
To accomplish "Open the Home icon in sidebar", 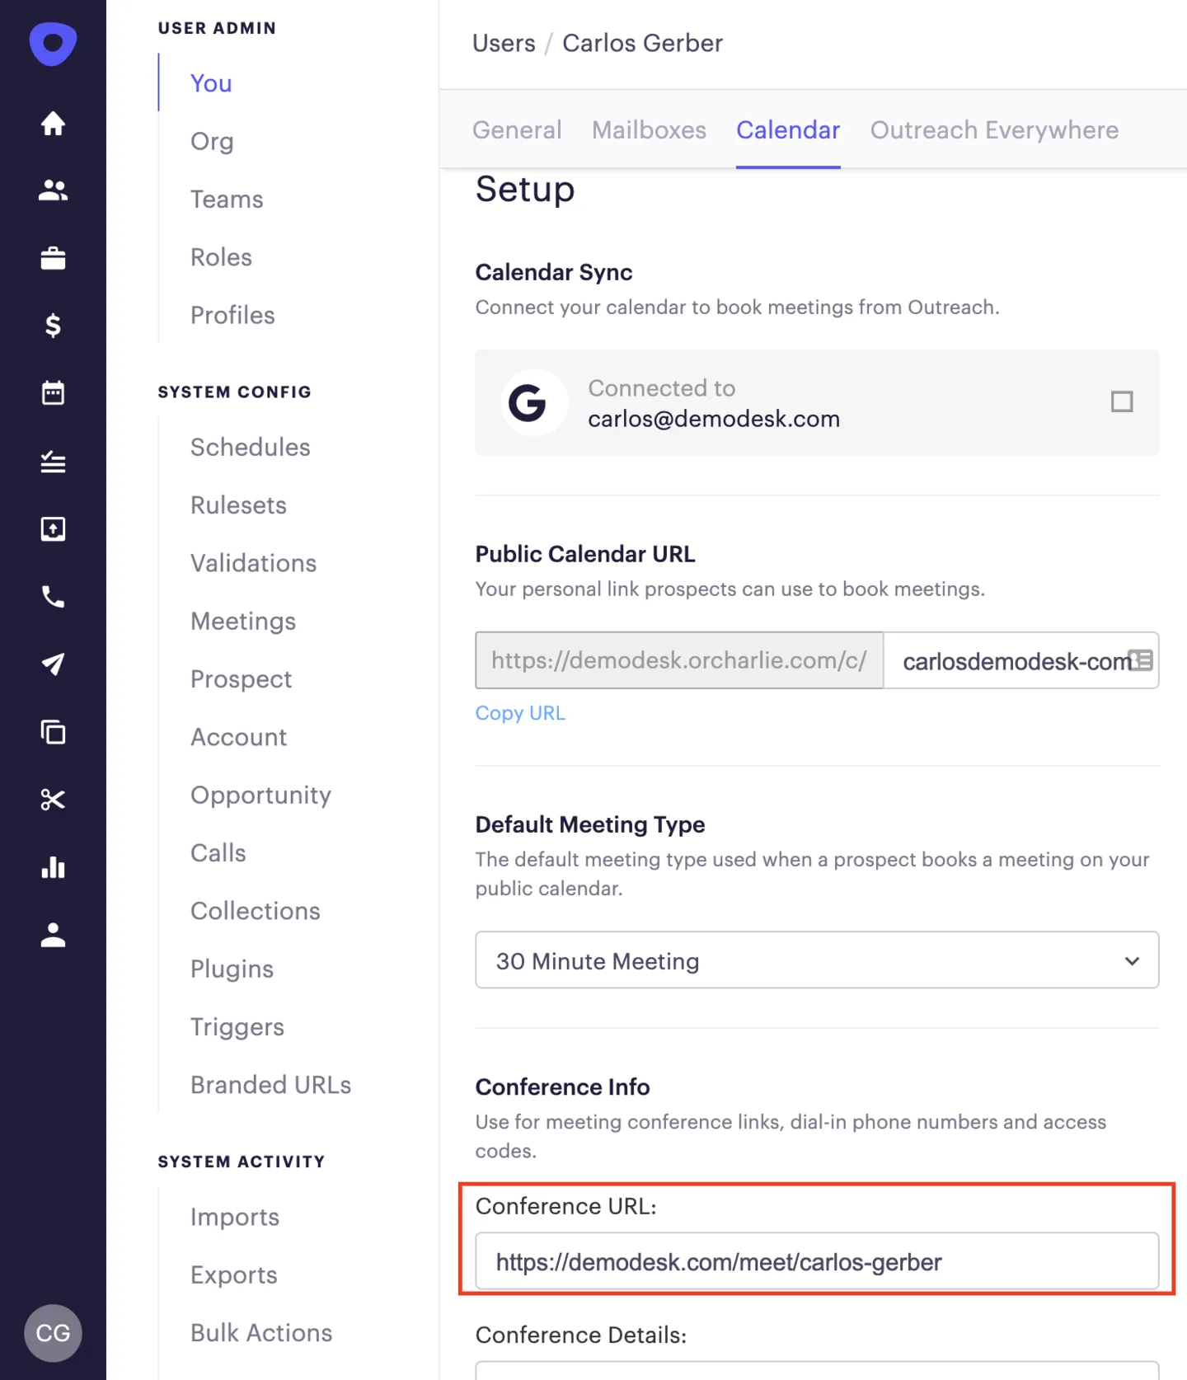I will tap(53, 124).
